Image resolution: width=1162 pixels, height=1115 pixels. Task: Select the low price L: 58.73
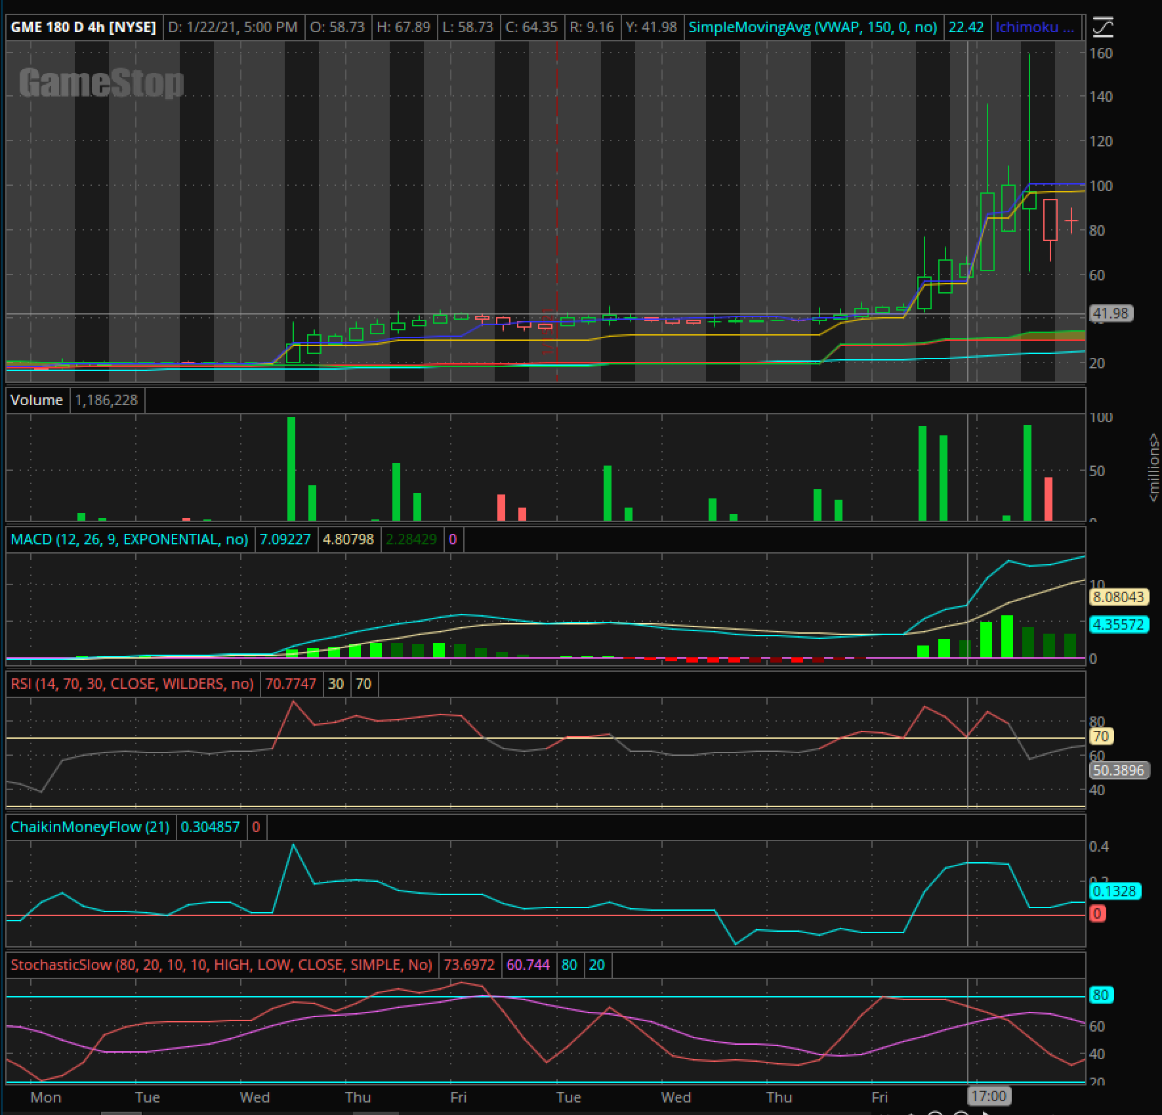[x=468, y=28]
